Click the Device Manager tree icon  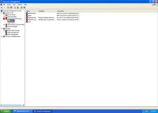[x=6, y=26]
